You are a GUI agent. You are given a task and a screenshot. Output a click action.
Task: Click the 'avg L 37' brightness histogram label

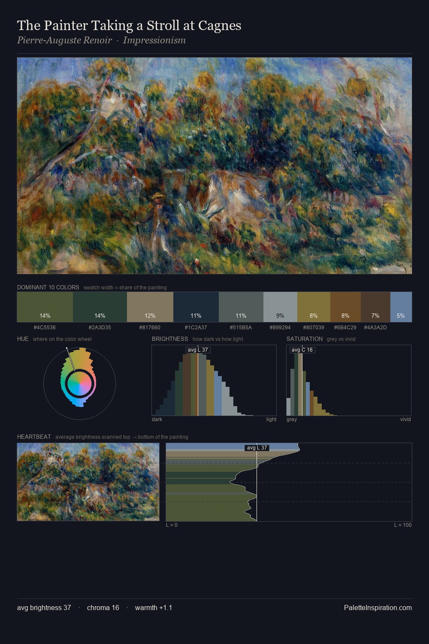198,350
